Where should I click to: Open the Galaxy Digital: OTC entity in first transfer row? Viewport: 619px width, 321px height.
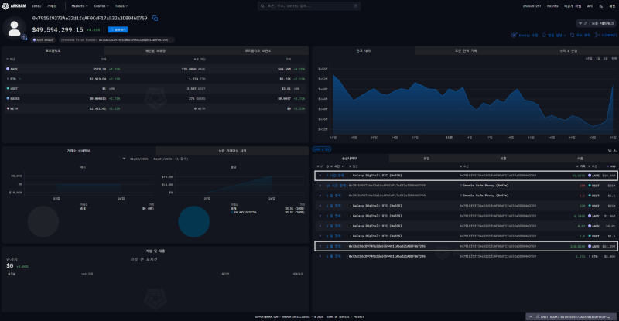click(379, 176)
